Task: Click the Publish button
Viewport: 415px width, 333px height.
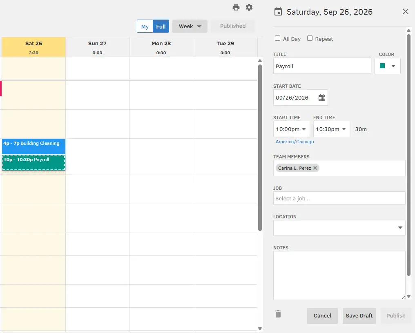Action: [396, 315]
